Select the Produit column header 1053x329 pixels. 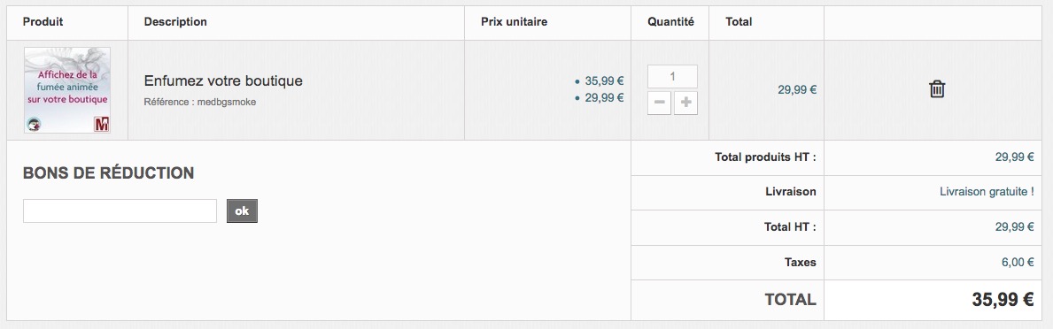click(x=43, y=22)
